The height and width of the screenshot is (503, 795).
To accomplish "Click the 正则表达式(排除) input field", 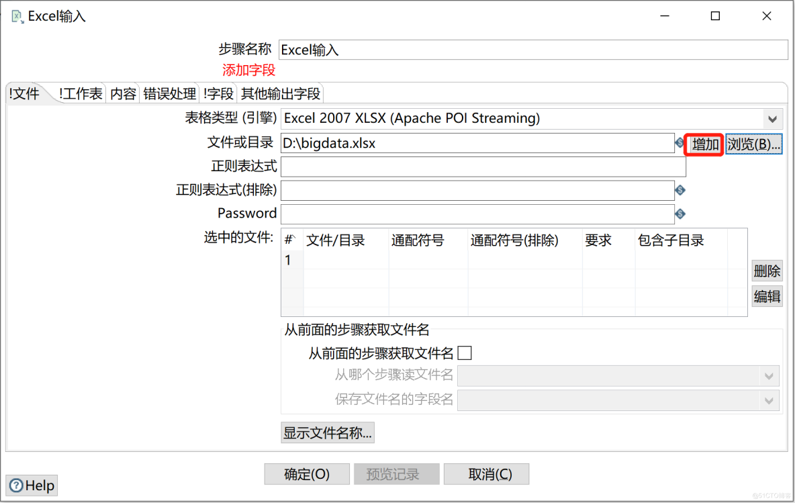I will click(477, 191).
